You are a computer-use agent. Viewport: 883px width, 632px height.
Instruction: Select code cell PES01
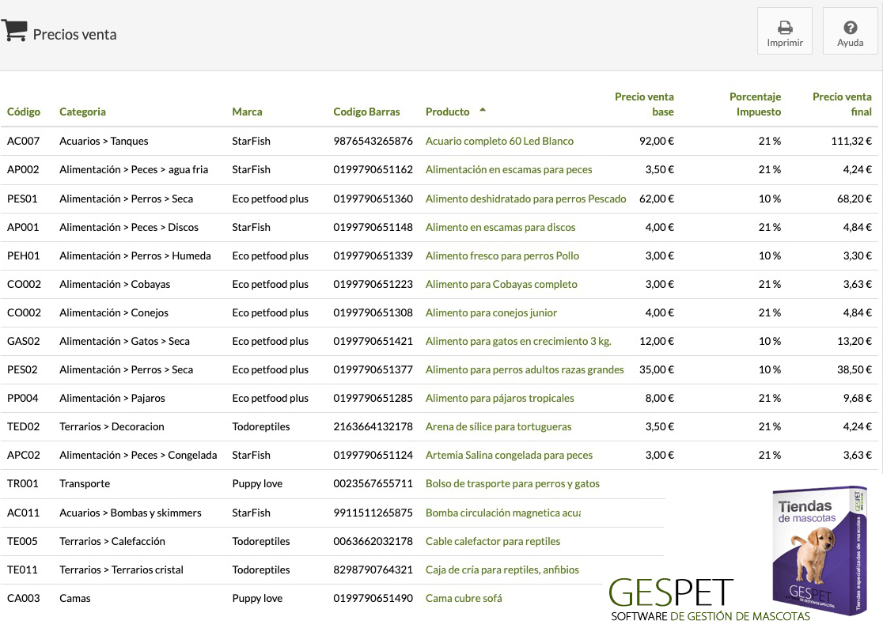22,199
